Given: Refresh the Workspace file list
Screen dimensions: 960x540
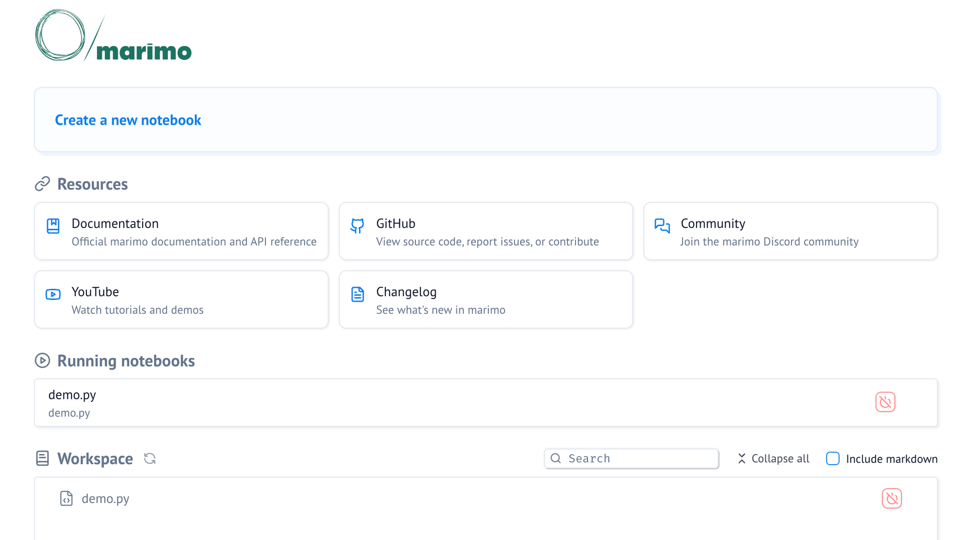Looking at the screenshot, I should [150, 459].
